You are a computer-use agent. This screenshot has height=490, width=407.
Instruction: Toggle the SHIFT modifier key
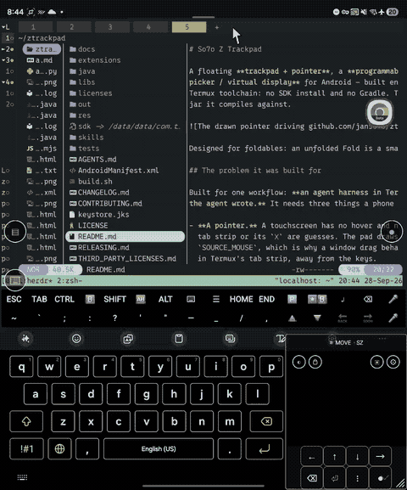[x=114, y=300]
